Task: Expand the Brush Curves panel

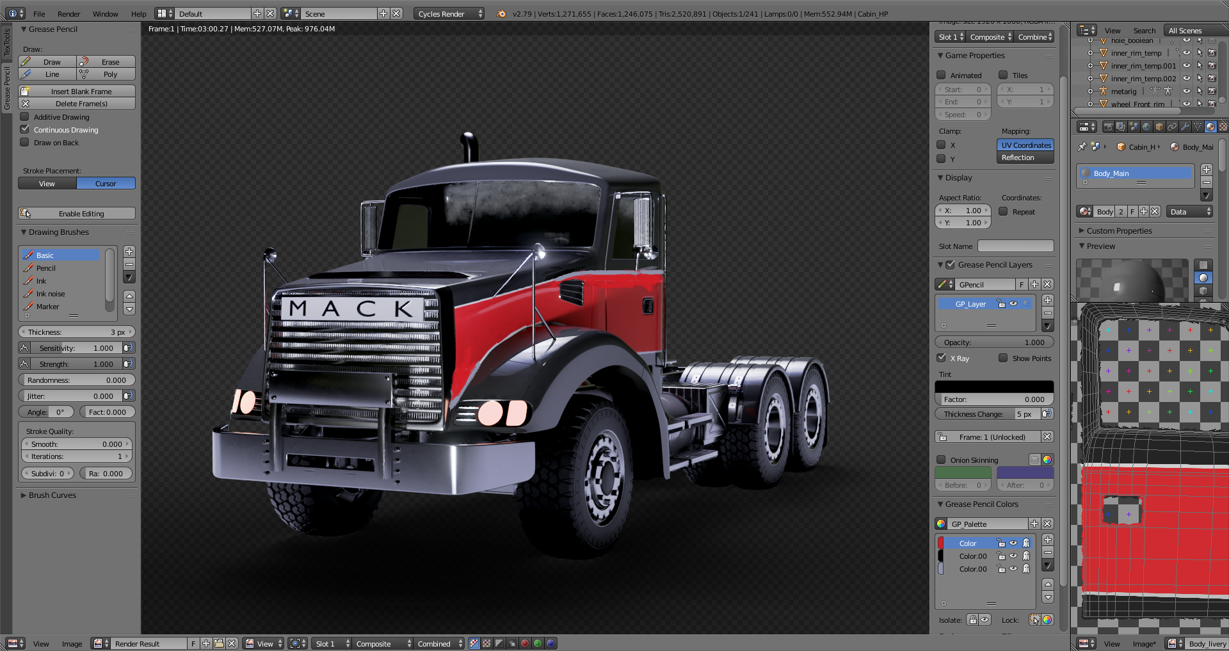Action: pos(24,495)
